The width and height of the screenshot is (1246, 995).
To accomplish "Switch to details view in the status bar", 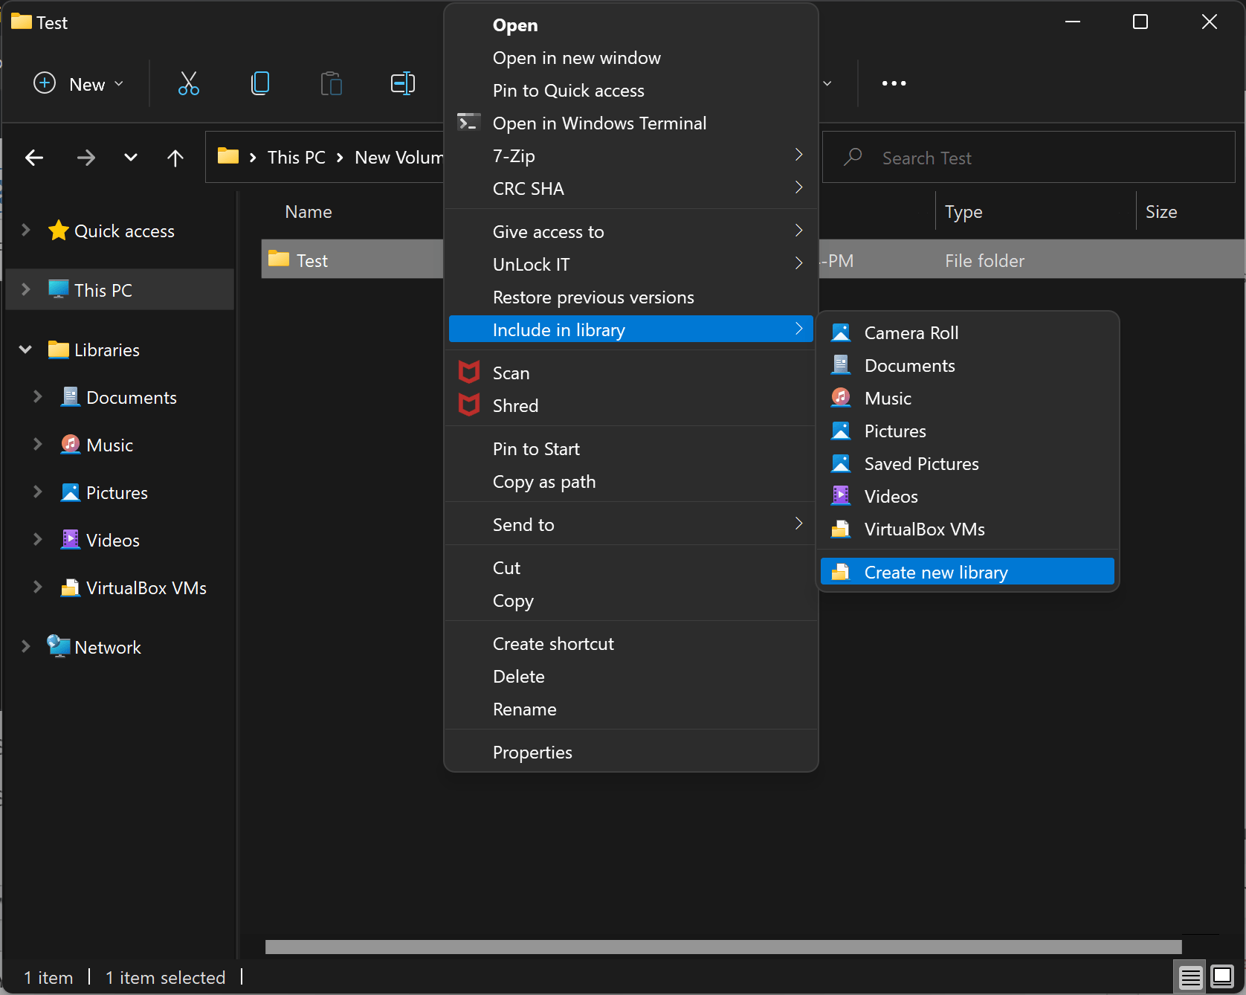I will 1189,976.
